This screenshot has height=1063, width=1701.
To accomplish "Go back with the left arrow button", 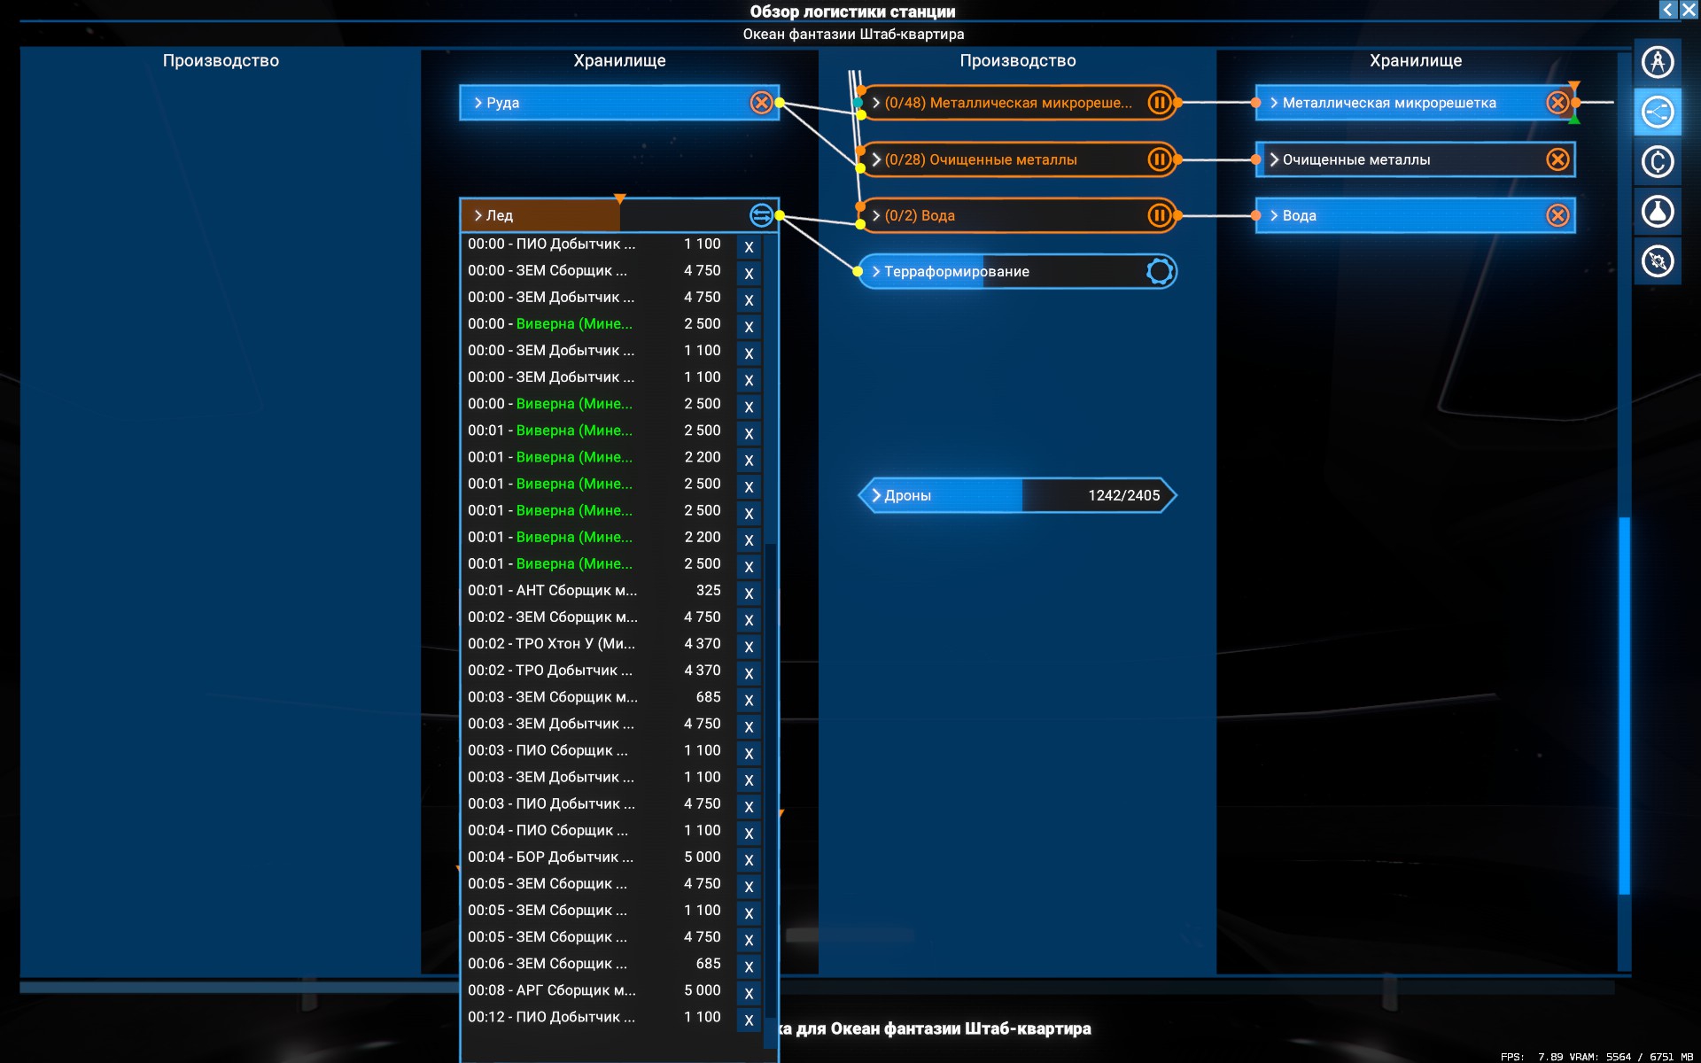I will (1667, 10).
